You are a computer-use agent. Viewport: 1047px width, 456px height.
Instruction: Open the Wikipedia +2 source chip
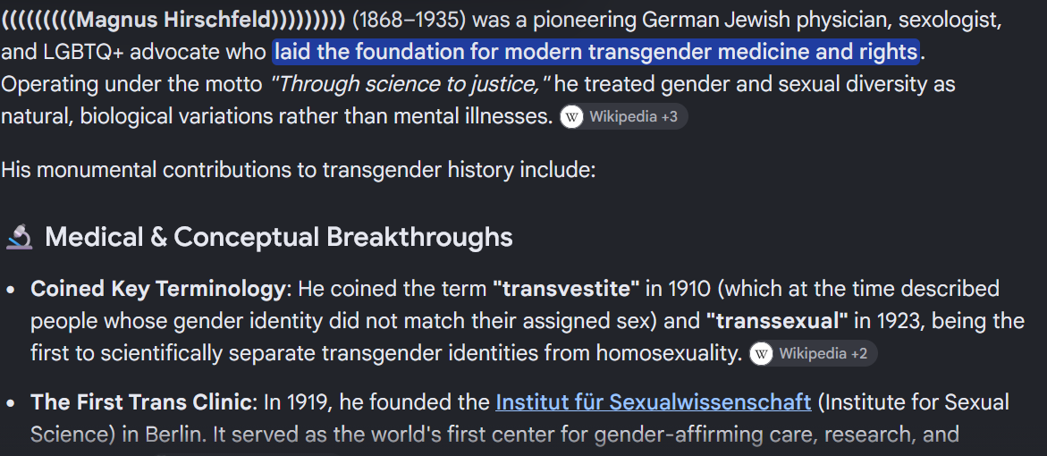pyautogui.click(x=814, y=354)
